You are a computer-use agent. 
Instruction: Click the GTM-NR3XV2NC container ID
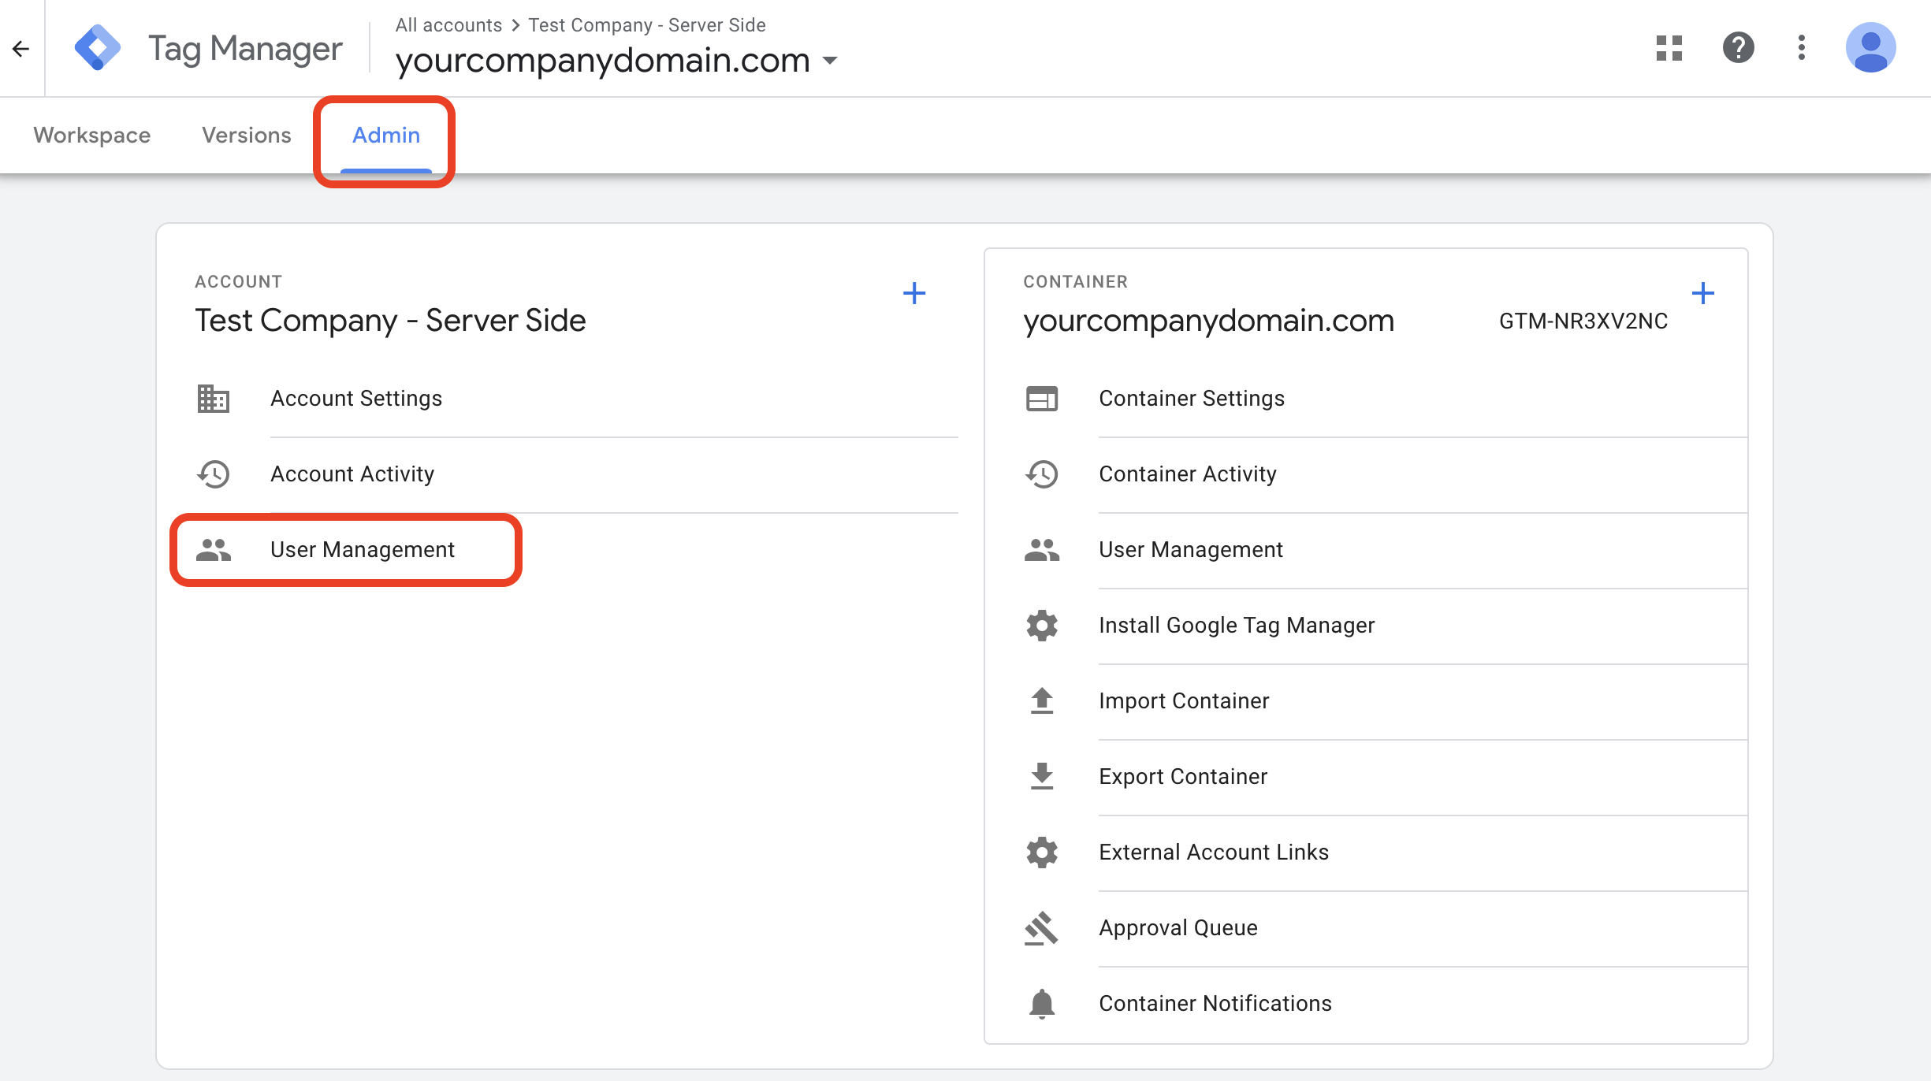click(x=1583, y=321)
